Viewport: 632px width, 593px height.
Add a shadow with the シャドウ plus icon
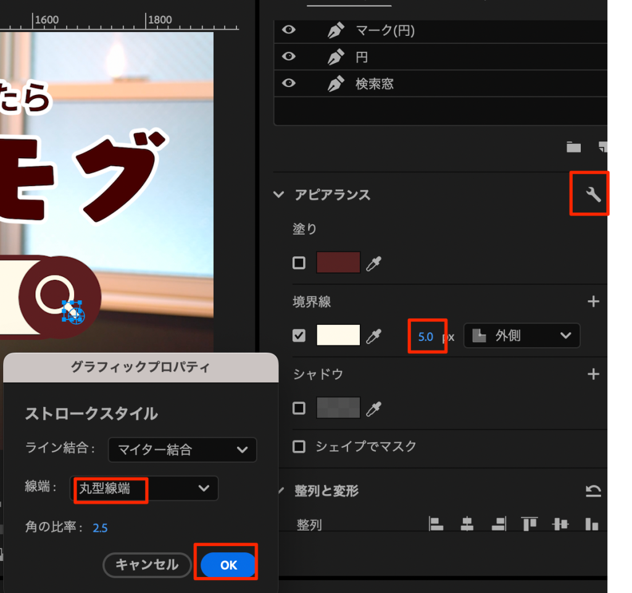point(593,374)
